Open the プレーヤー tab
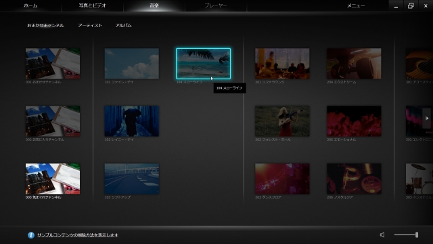Viewport: 433px width, 244px height. (216, 5)
